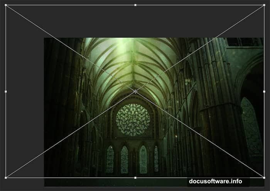This screenshot has width=270, height=191.
Task: Click the top-right transform corner handle
Action: pos(264,5)
